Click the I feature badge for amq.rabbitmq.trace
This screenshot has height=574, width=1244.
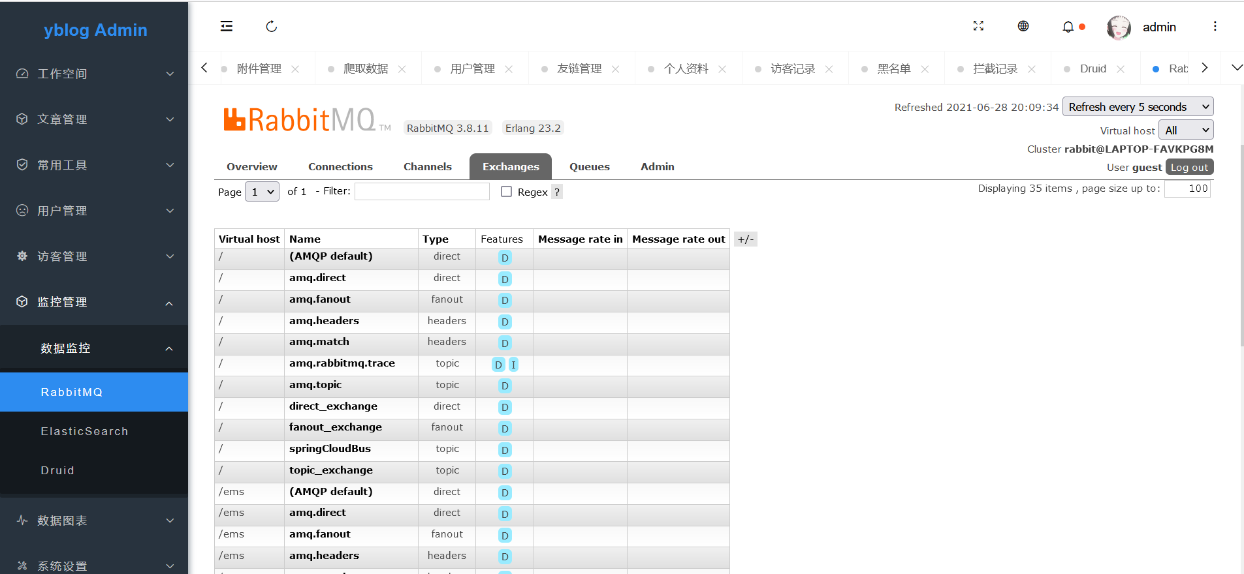point(513,365)
